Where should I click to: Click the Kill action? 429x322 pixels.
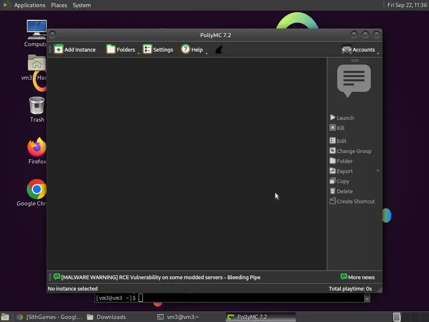coord(337,128)
